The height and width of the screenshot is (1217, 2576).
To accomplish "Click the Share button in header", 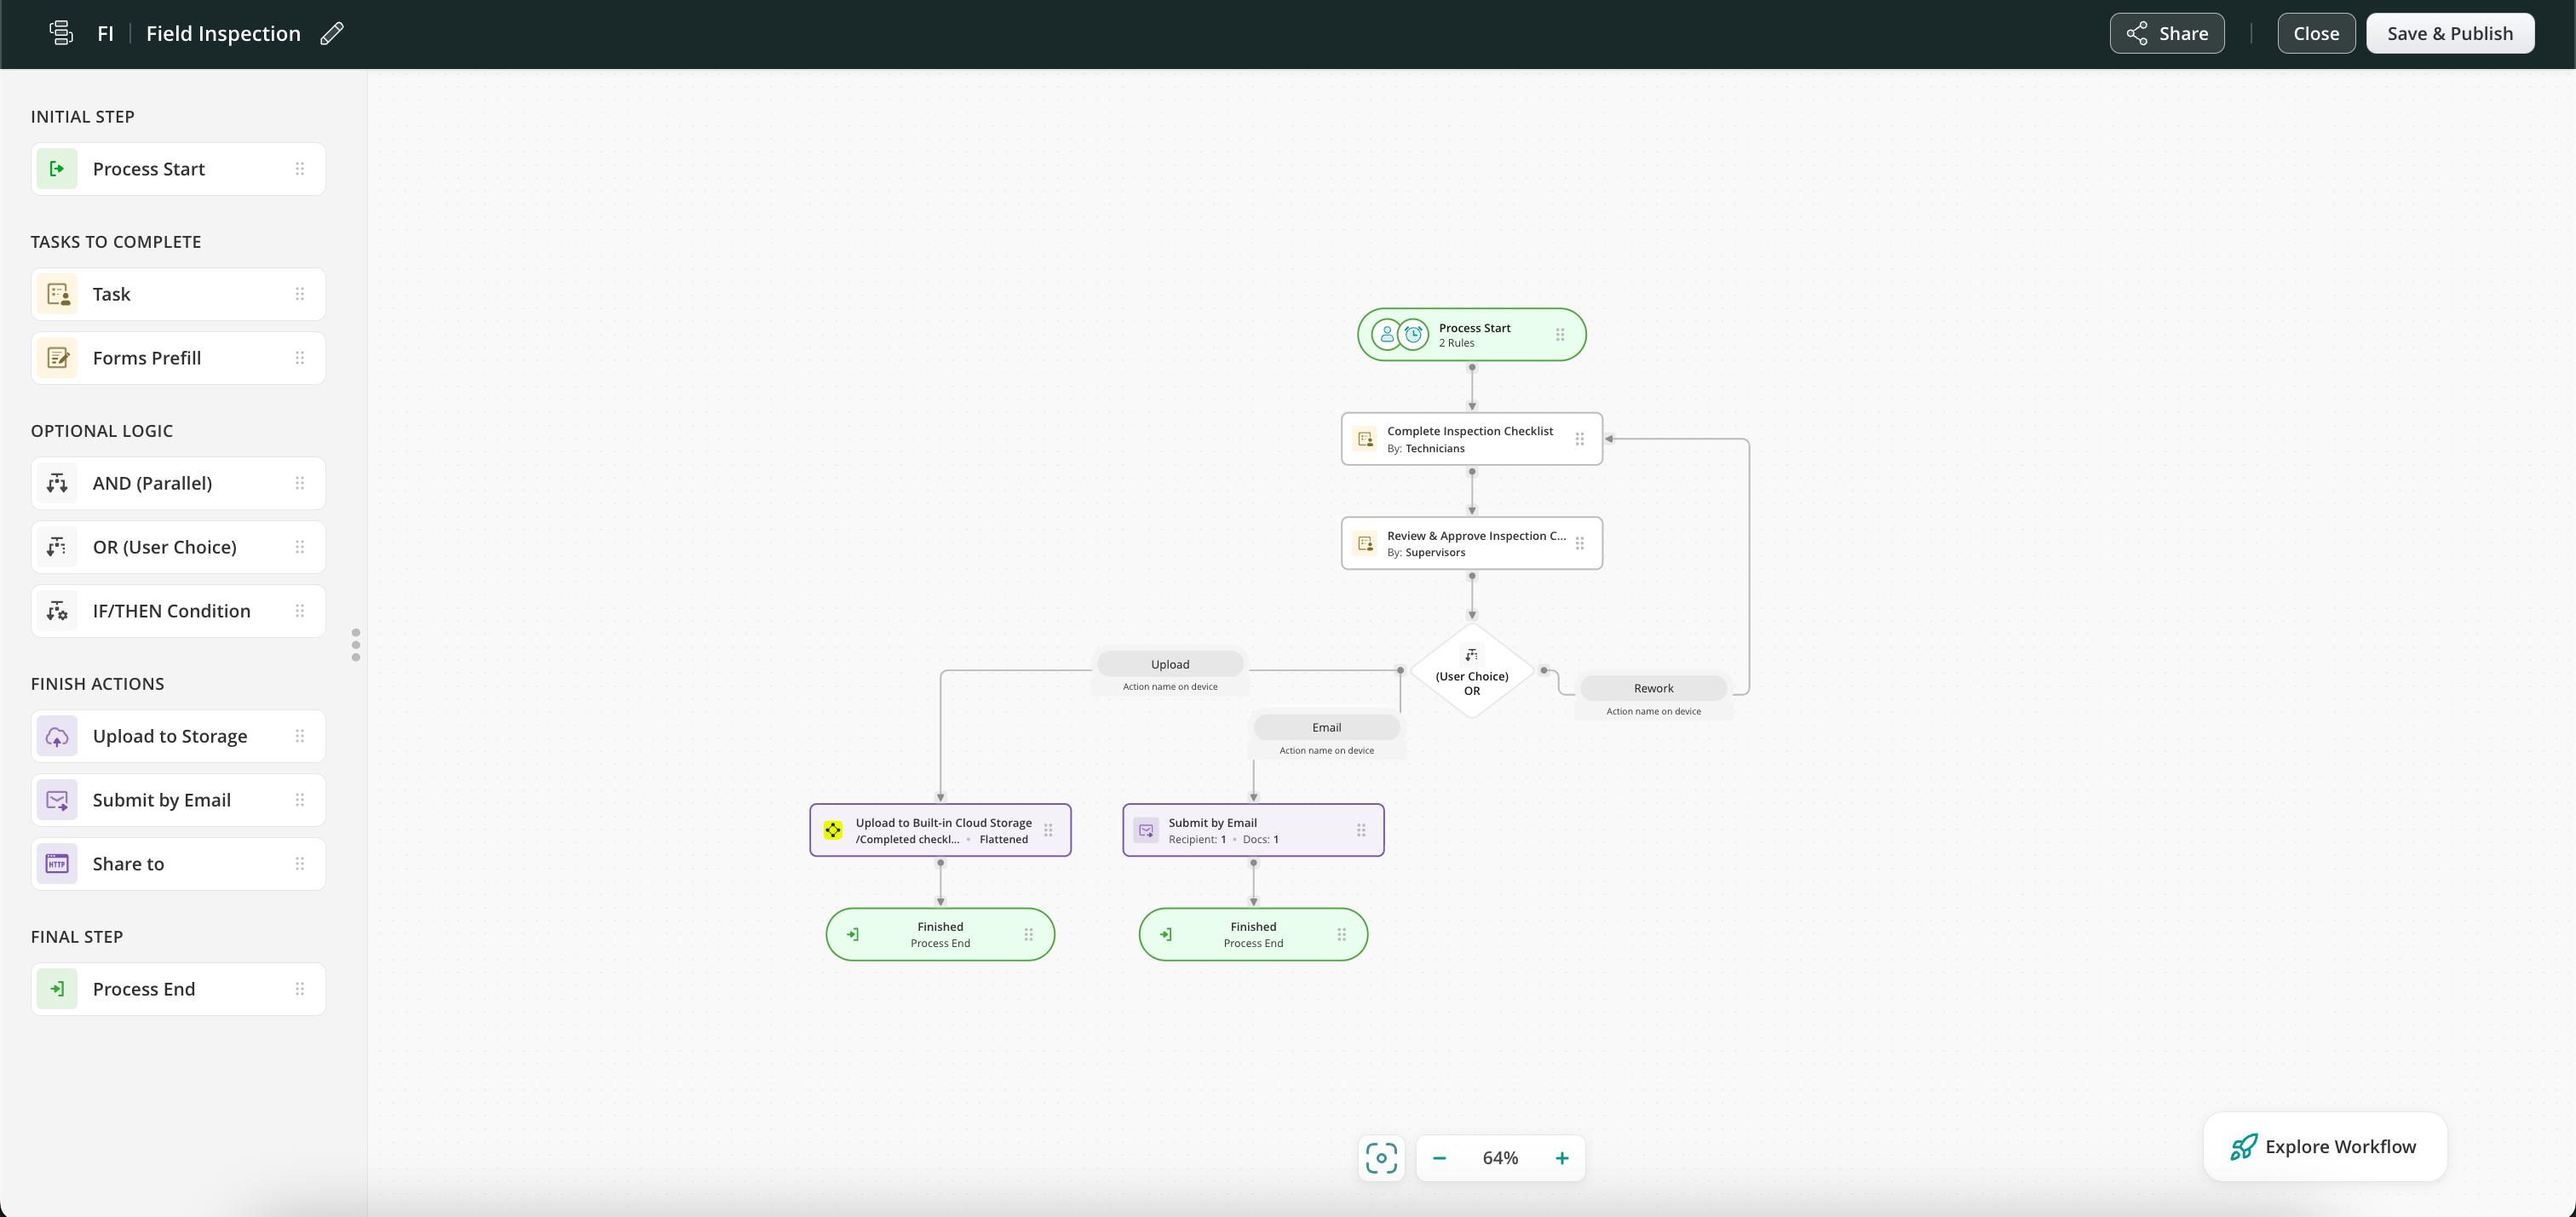I will click(2167, 33).
